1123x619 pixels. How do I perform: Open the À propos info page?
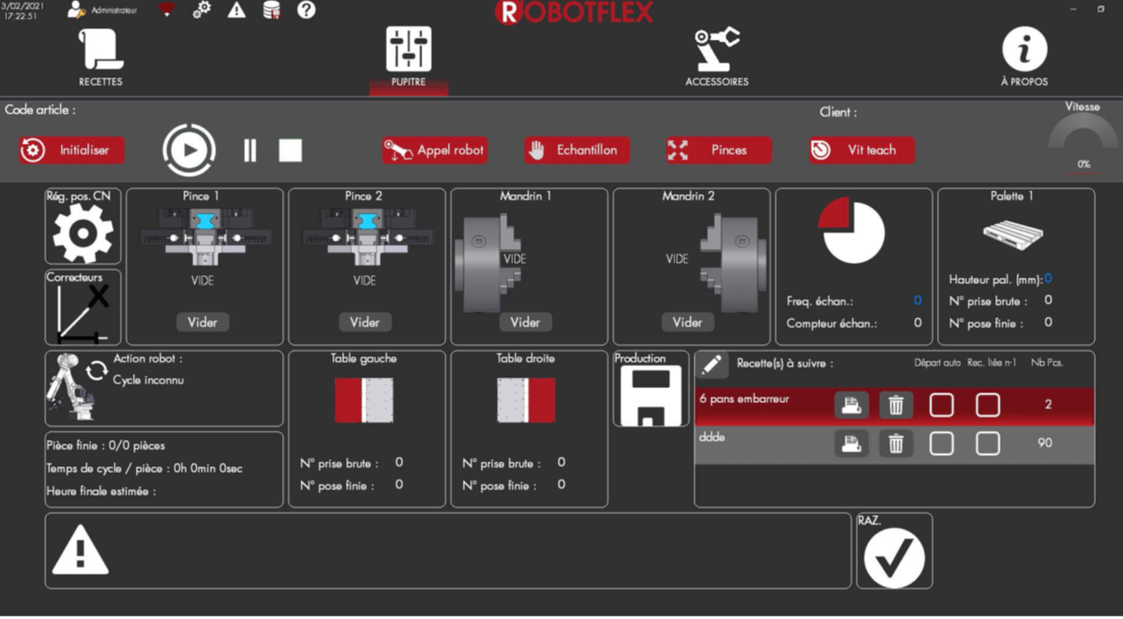(x=1023, y=57)
